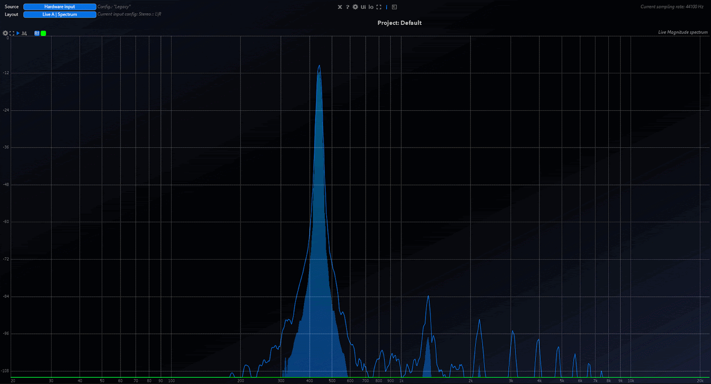The image size is (711, 384).
Task: Open help with the question mark icon
Action: [348, 7]
